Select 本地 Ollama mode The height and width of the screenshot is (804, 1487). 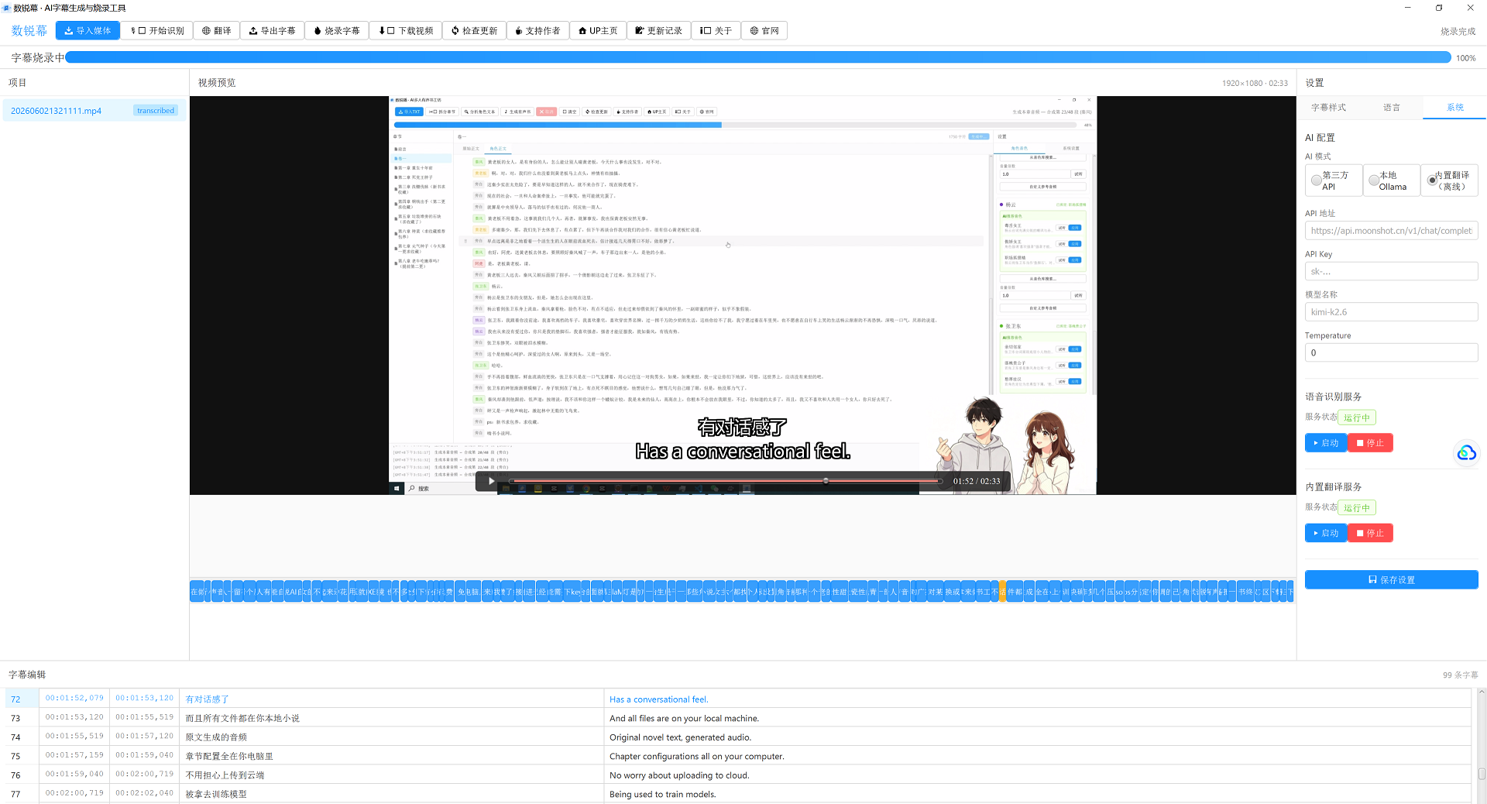tap(1392, 180)
